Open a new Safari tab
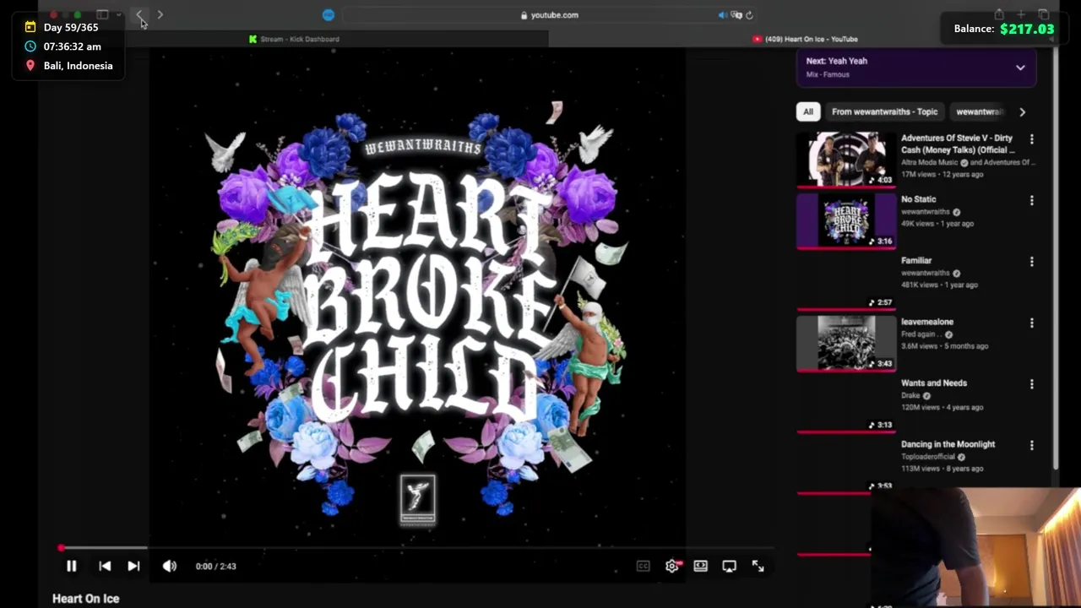 point(1021,14)
